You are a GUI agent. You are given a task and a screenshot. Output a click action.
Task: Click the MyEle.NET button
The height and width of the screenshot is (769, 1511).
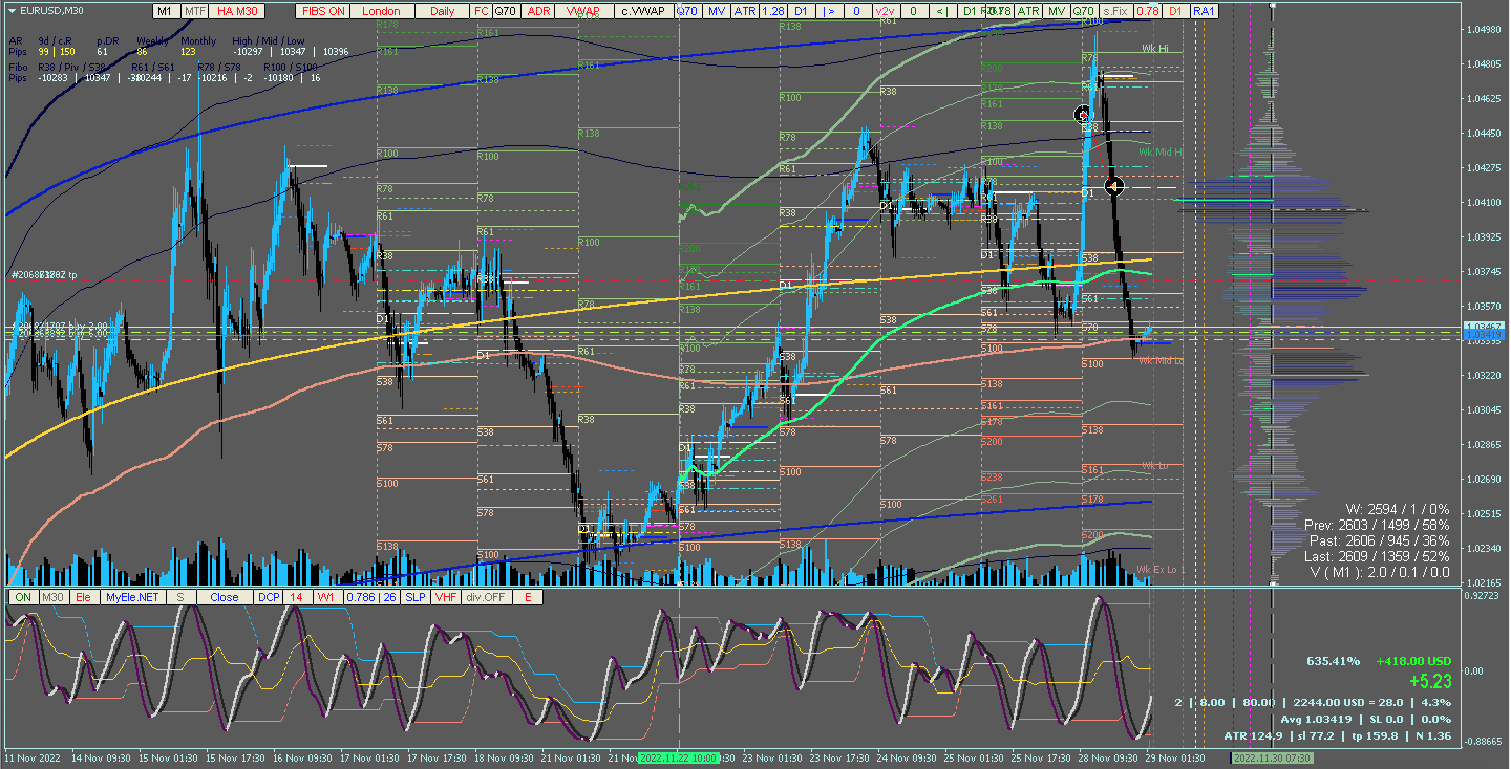(x=133, y=597)
